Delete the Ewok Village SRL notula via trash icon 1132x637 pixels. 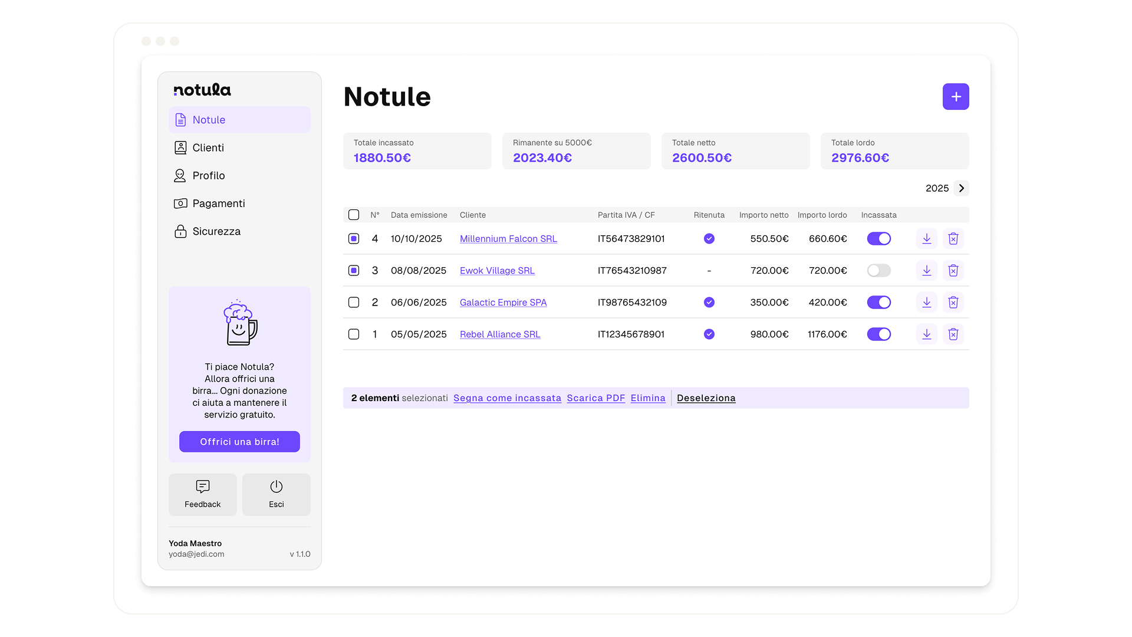coord(953,271)
